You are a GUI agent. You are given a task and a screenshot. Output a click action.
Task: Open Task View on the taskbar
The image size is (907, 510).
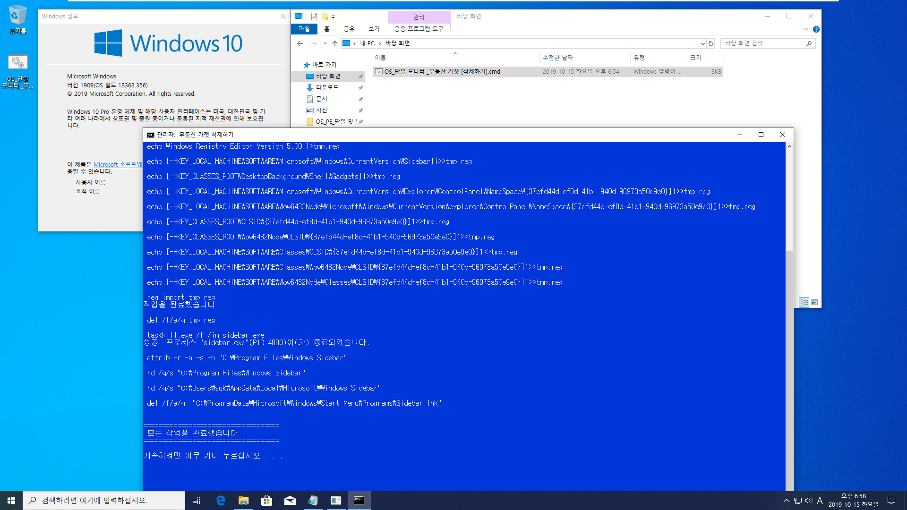tap(197, 501)
